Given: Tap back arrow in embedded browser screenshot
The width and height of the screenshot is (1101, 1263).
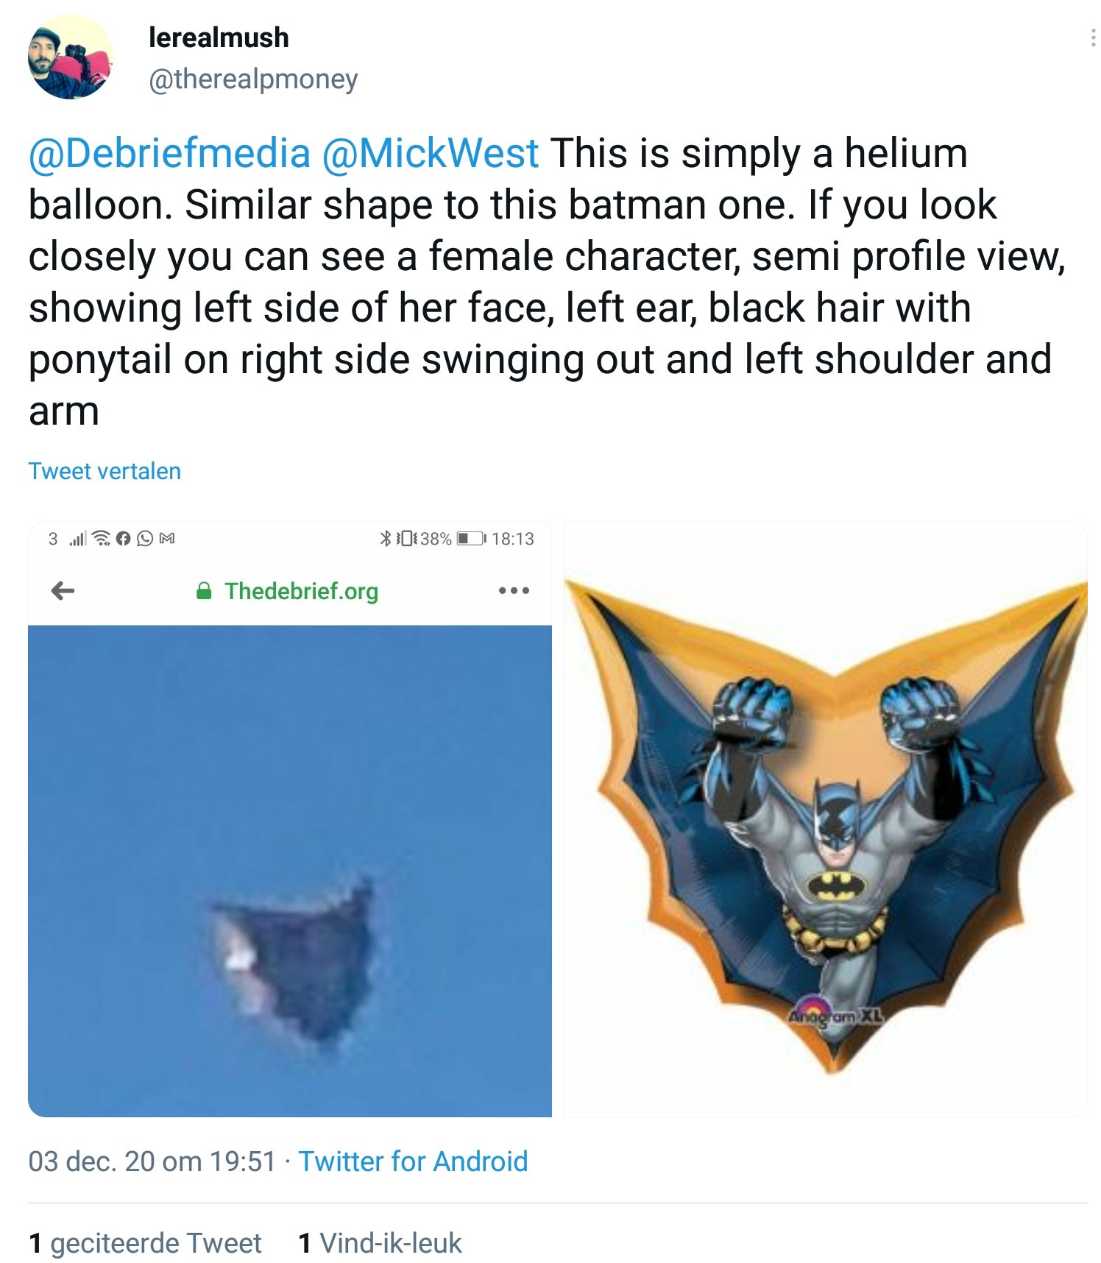Looking at the screenshot, I should pos(63,590).
